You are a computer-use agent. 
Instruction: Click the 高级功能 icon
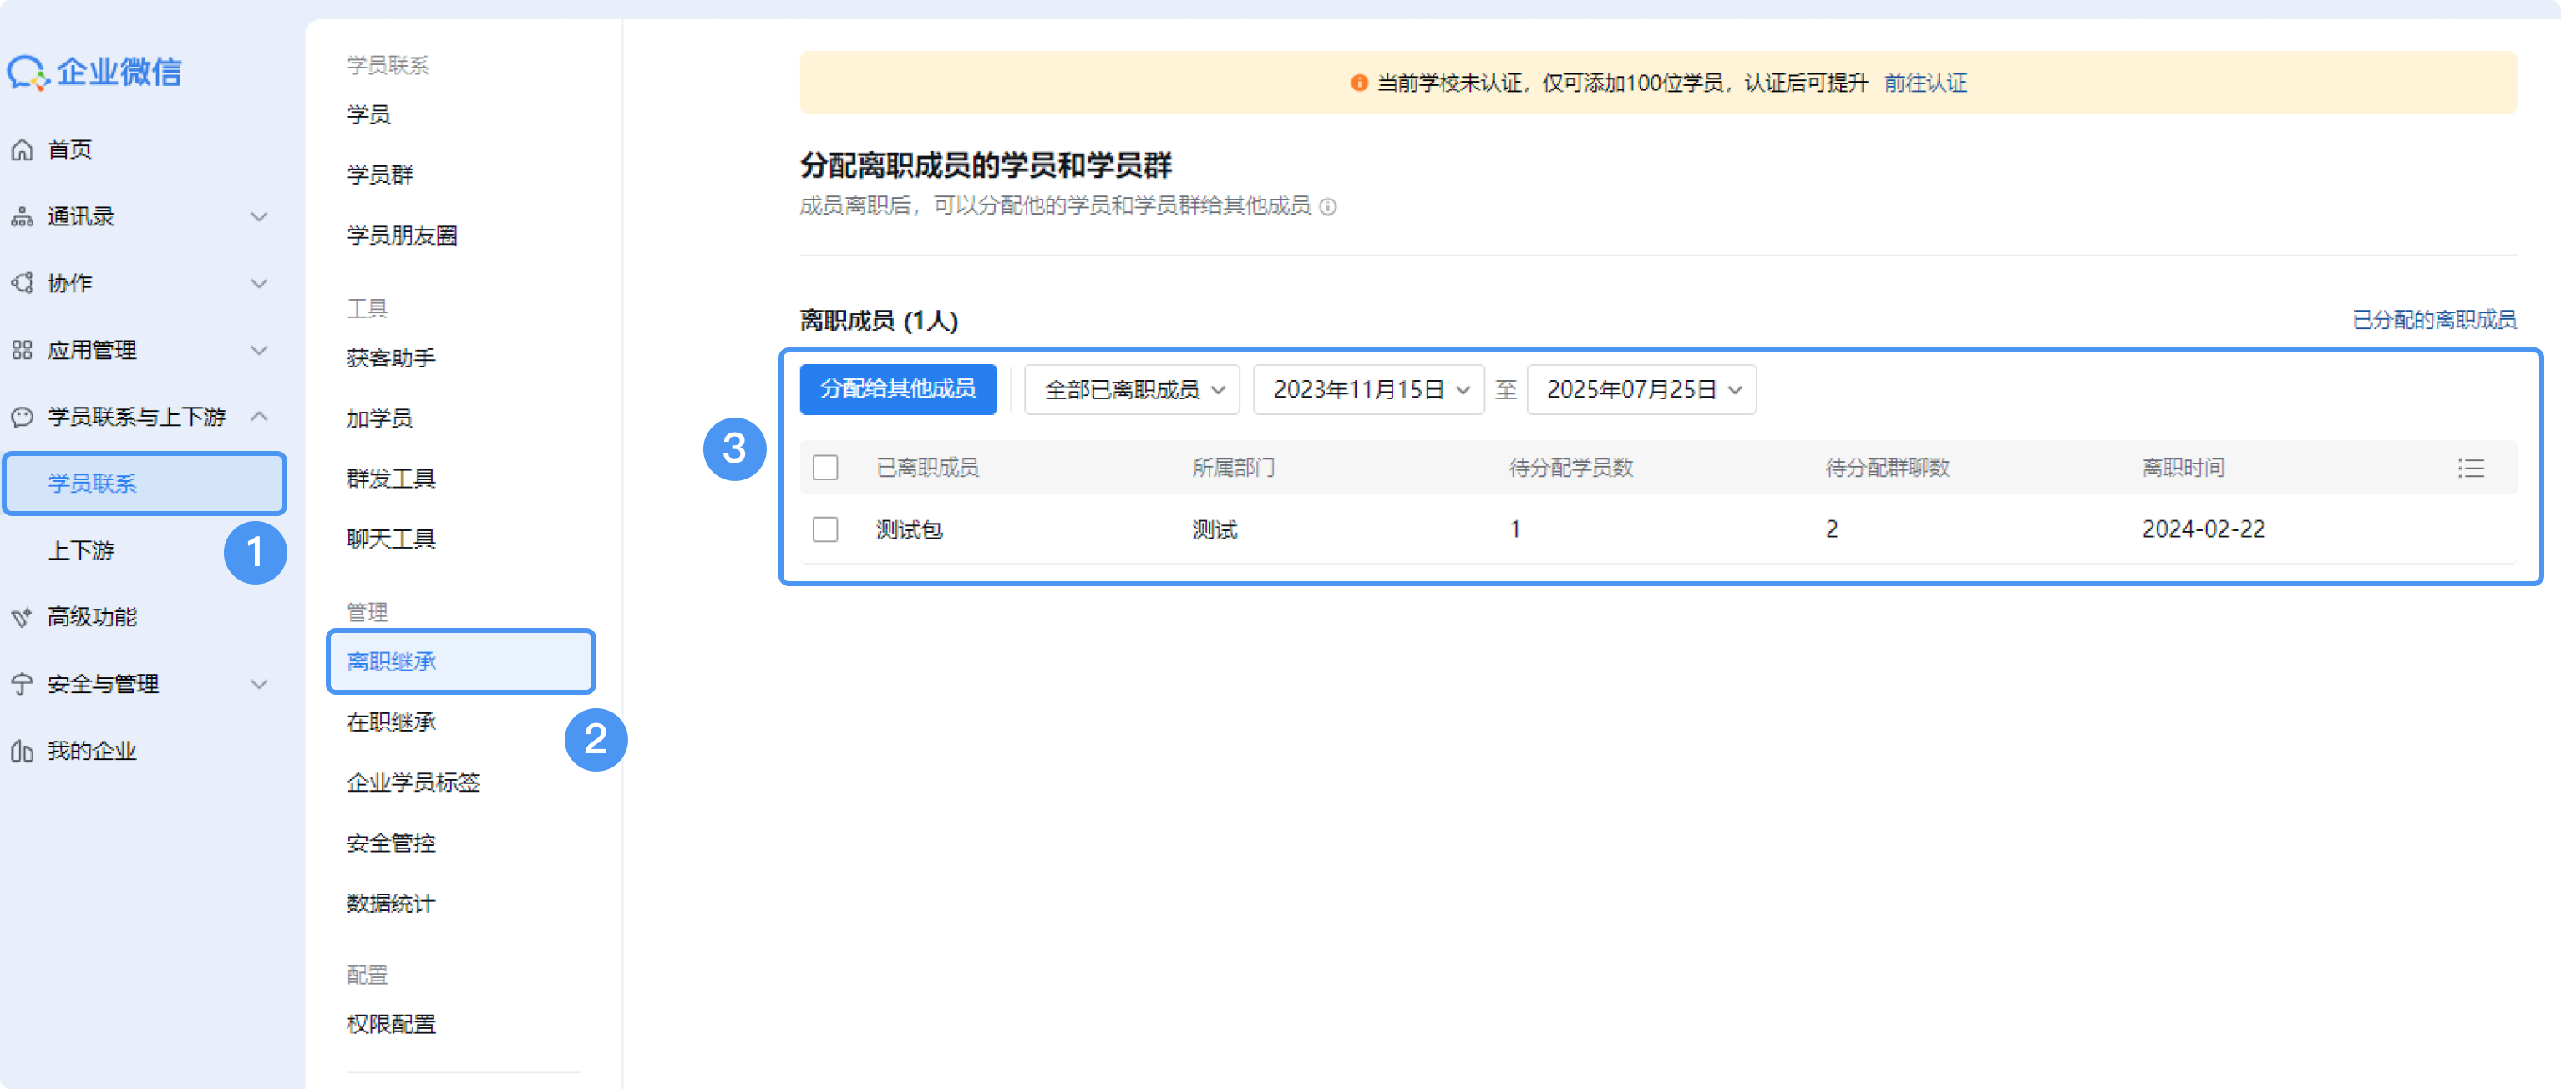[x=22, y=617]
